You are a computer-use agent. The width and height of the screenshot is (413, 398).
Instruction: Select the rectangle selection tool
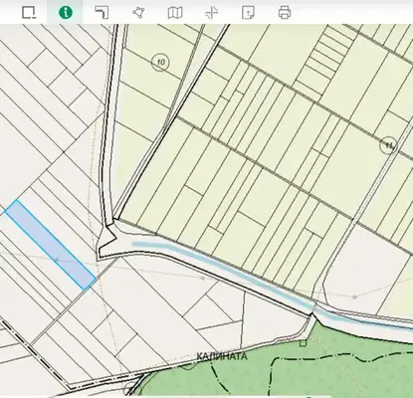(x=29, y=13)
